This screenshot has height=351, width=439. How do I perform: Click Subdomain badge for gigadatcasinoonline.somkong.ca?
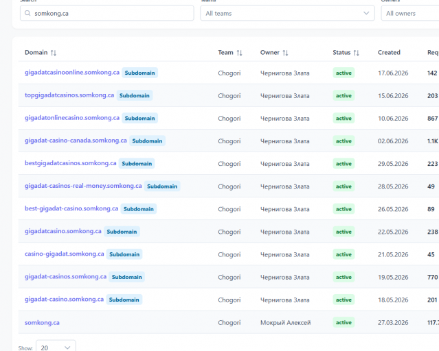pyautogui.click(x=139, y=73)
